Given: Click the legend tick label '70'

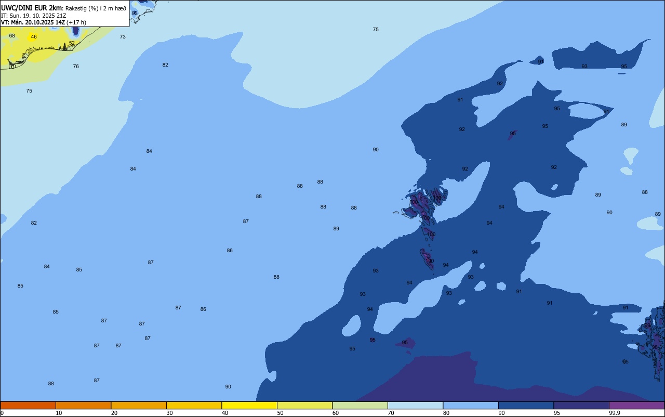Looking at the screenshot, I should click(x=391, y=413).
